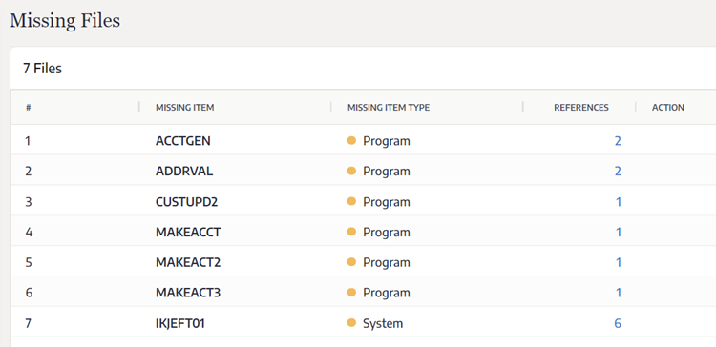Click row number 1 cell
Screen dimensions: 716x347
click(28, 141)
